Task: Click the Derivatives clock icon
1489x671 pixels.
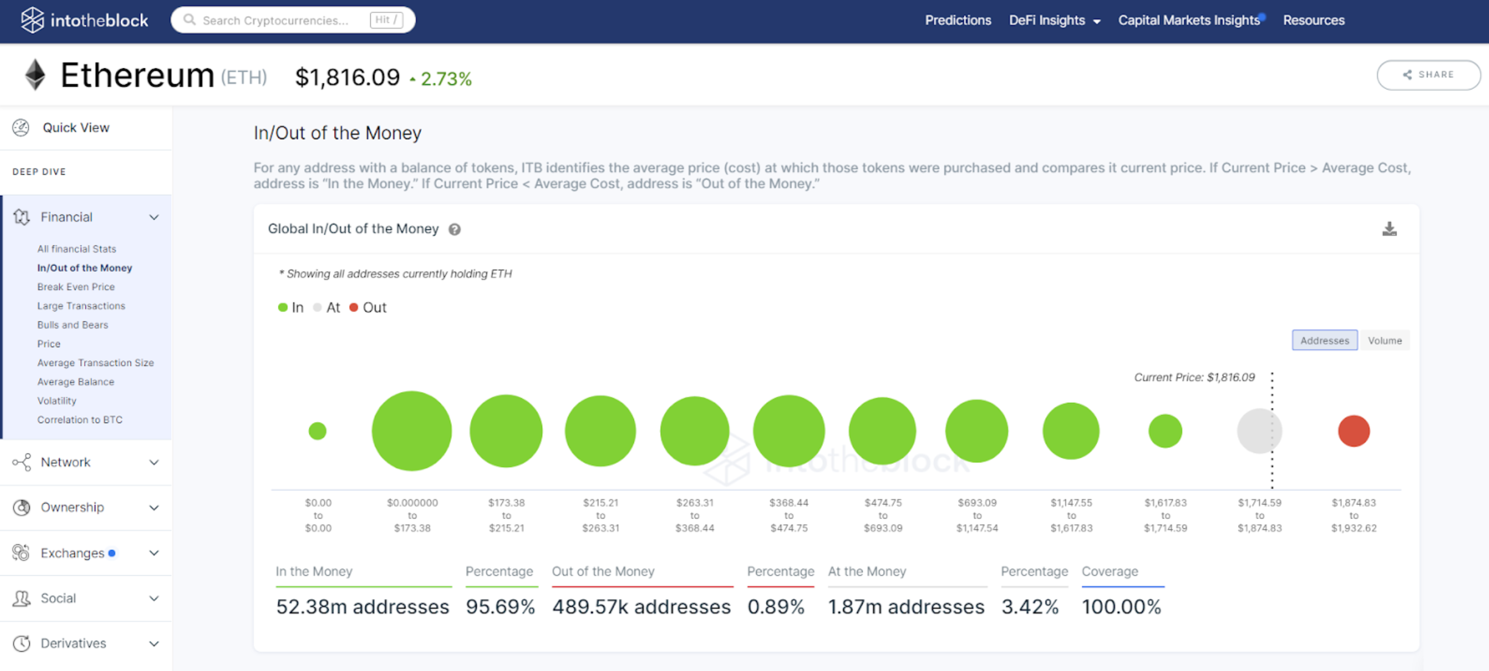Action: tap(22, 644)
